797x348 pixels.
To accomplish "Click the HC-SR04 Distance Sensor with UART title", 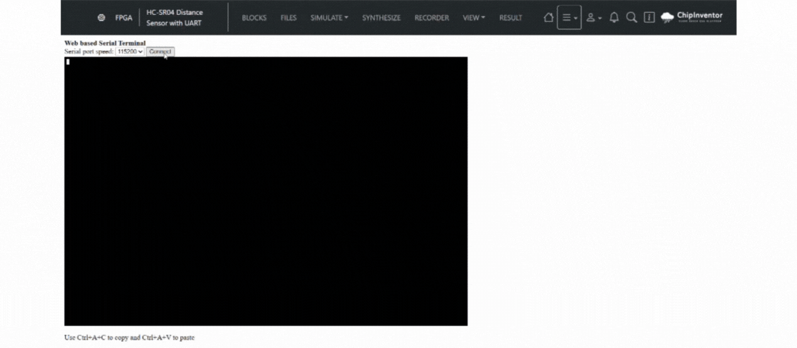I will pos(174,18).
